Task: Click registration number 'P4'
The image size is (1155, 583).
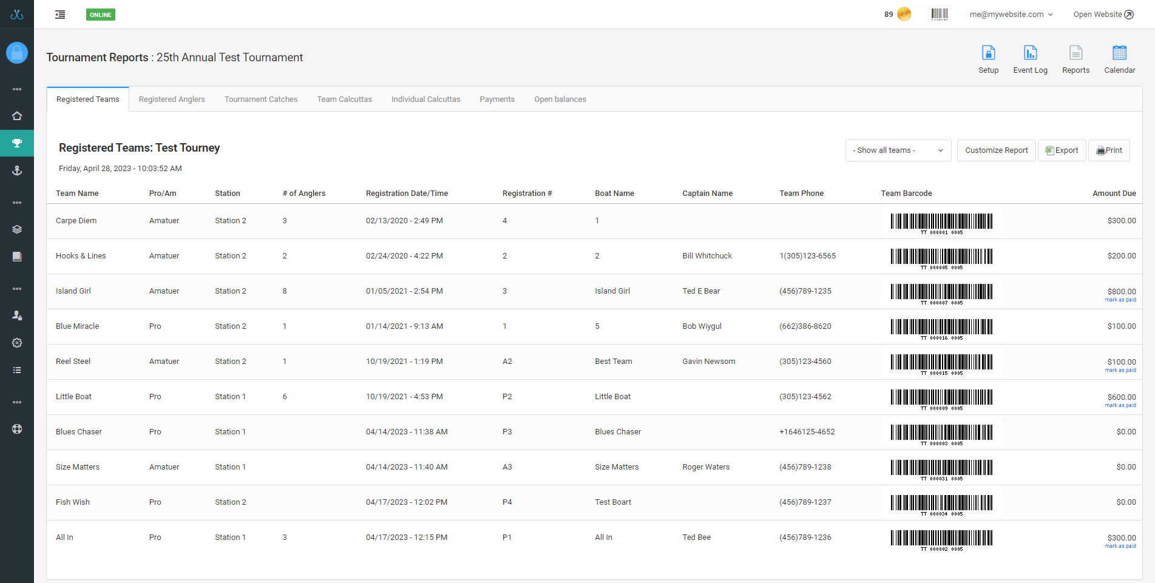Action: (x=507, y=502)
